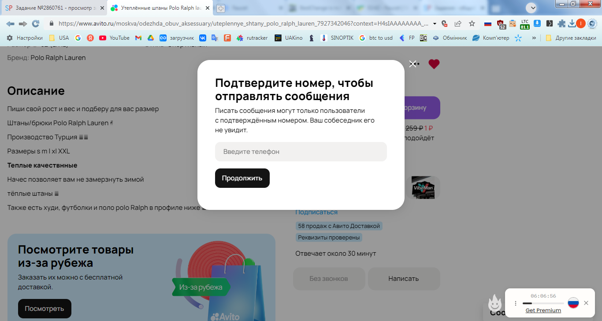Open the orange profile avatar

click(x=581, y=23)
